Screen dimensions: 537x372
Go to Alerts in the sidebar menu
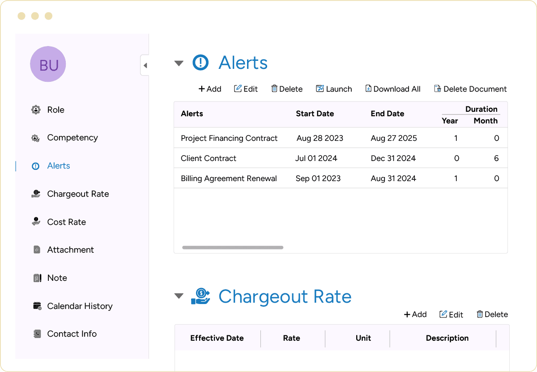pyautogui.click(x=59, y=166)
